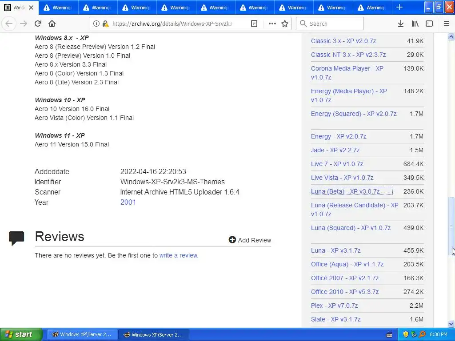Click the keyboard icon on the taskbar

389,335
